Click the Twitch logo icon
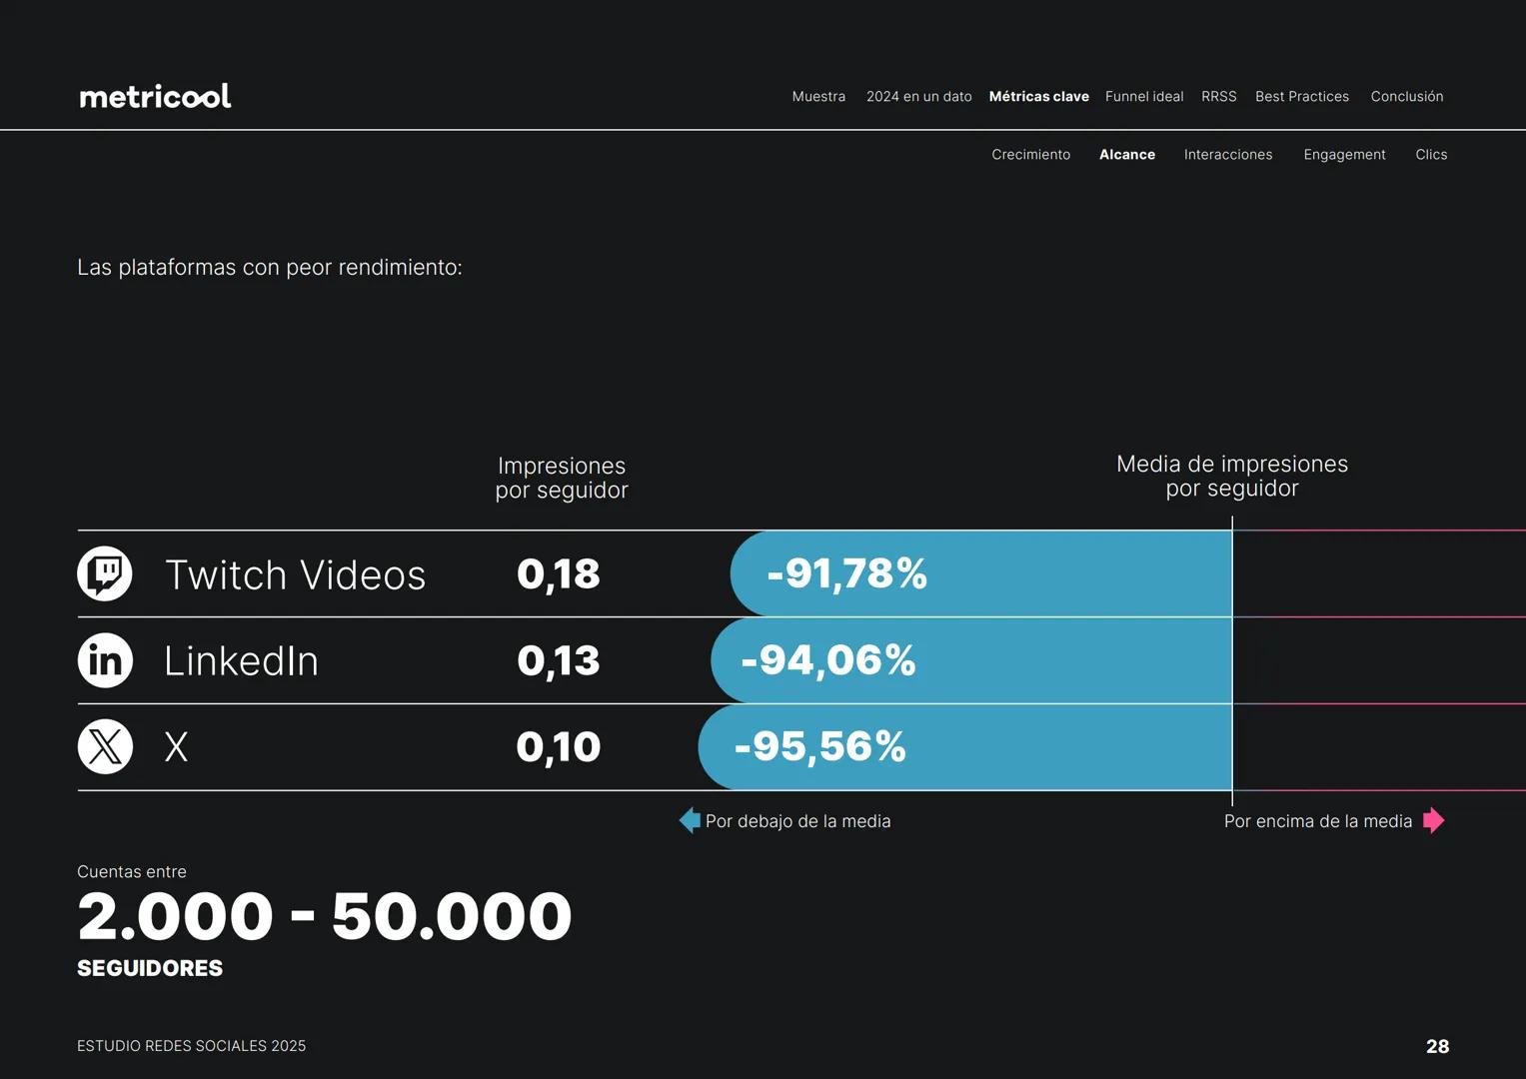 coord(105,573)
